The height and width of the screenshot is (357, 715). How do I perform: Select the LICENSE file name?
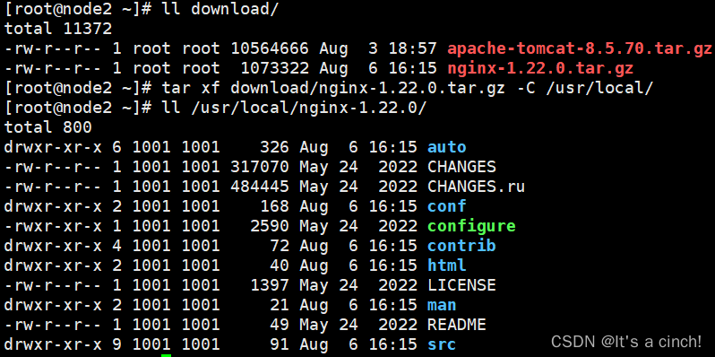(x=461, y=285)
